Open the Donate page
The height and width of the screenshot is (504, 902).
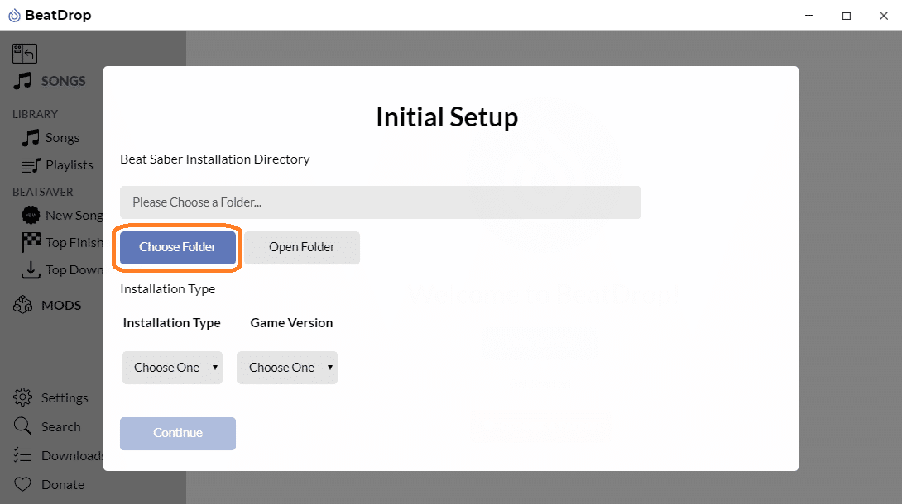(x=63, y=484)
